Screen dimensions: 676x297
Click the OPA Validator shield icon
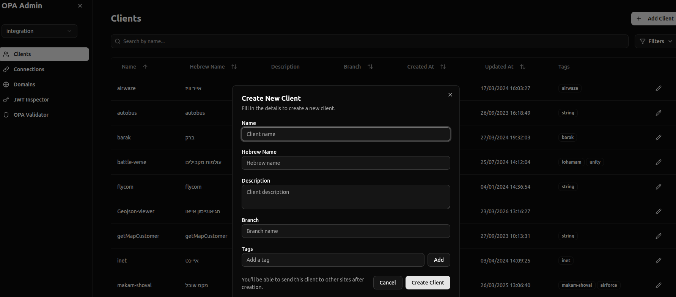(x=6, y=115)
